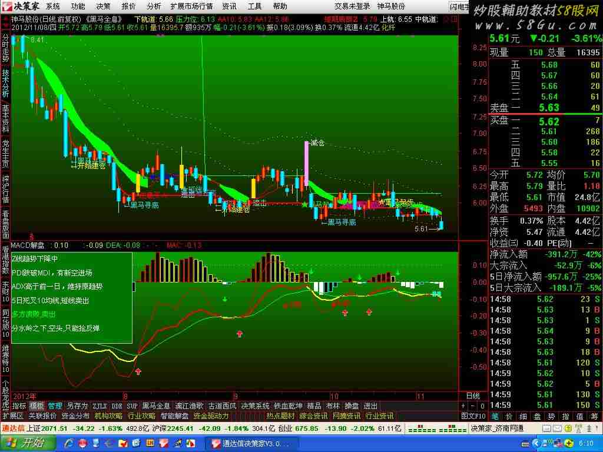Launch Internet Explorer from quick launch
This screenshot has width=603, height=452.
tap(69, 444)
